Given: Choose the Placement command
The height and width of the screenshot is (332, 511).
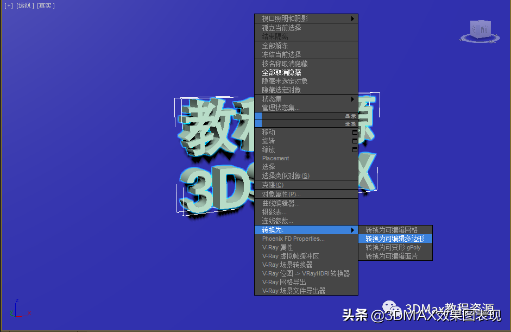Looking at the screenshot, I should coord(306,159).
